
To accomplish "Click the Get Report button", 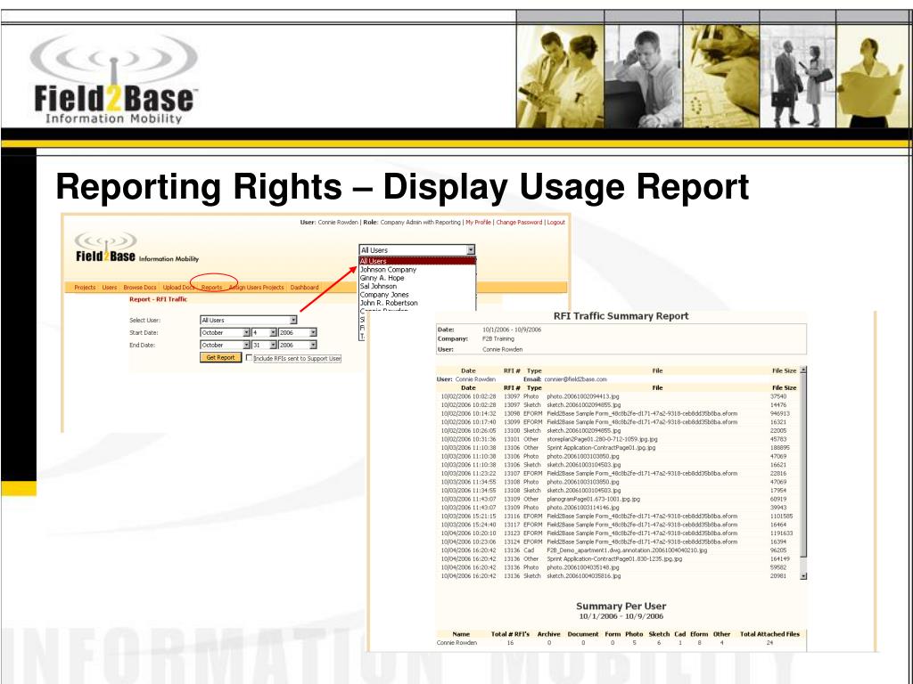I will coord(220,358).
